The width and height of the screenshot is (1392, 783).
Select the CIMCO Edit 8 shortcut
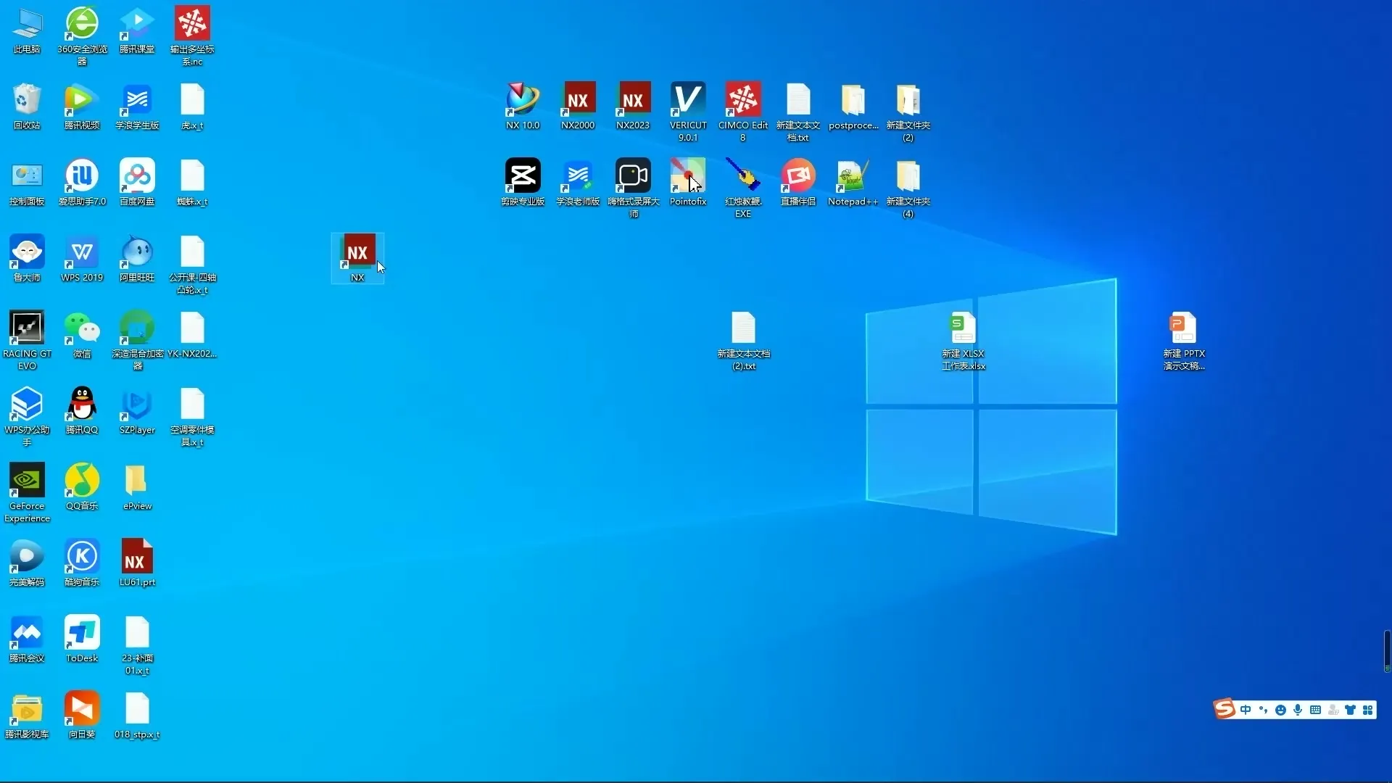(742, 100)
